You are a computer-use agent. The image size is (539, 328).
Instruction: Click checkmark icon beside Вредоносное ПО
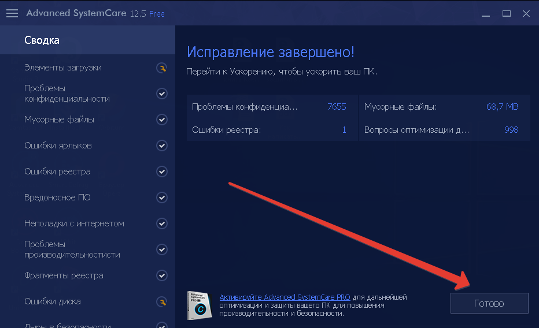pos(162,197)
